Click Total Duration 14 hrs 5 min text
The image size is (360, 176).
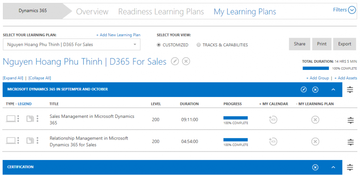pyautogui.click(x=330, y=62)
